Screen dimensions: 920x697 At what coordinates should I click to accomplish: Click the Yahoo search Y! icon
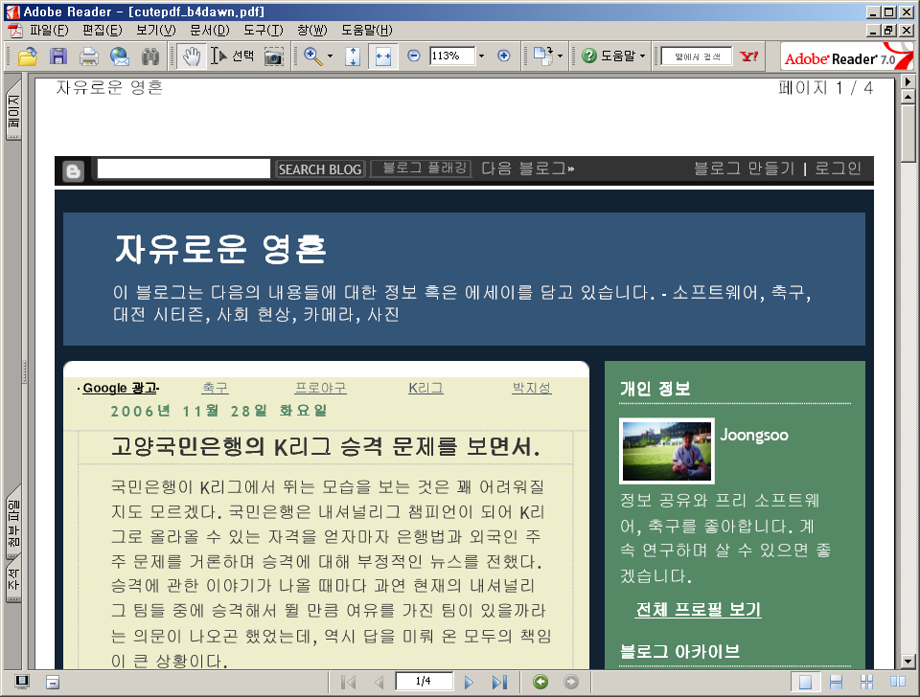tap(749, 56)
